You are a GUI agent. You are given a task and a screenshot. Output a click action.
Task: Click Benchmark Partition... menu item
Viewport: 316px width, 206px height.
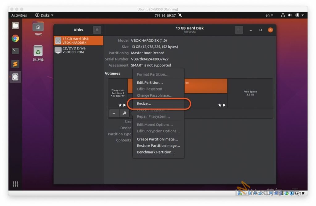click(x=156, y=152)
